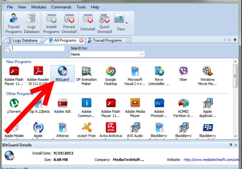The image size is (242, 169).
Task: Click the New Programs group header
Action: (19, 62)
